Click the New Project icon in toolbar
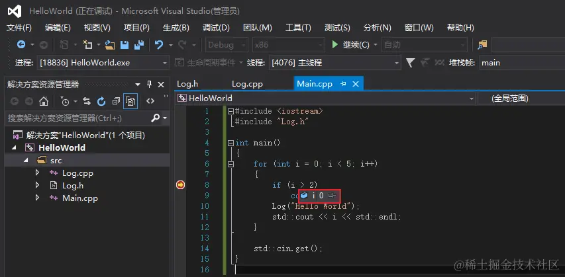This screenshot has width=565, height=277. pyautogui.click(x=87, y=44)
